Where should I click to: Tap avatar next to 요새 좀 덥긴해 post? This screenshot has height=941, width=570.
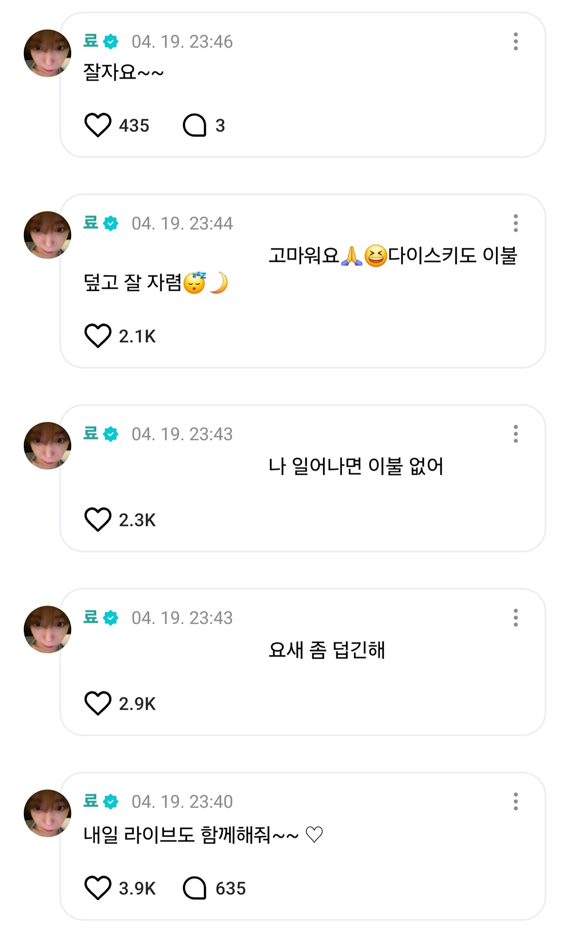point(47,629)
